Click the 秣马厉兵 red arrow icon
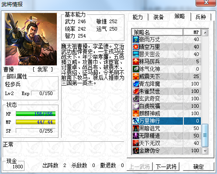 click(136, 61)
